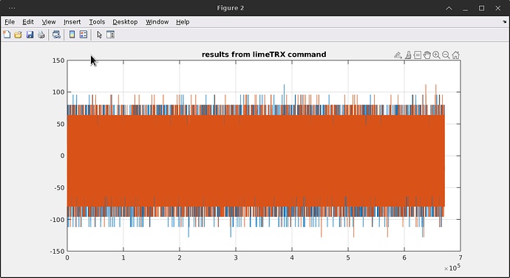The width and height of the screenshot is (510, 278).
Task: Click the x-axis exponent ×10^5 label
Action: click(452, 268)
